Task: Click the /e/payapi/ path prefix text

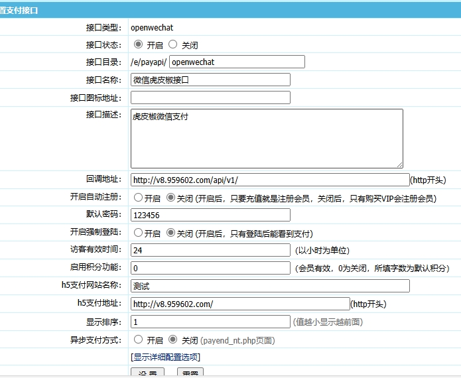Action: (x=149, y=62)
